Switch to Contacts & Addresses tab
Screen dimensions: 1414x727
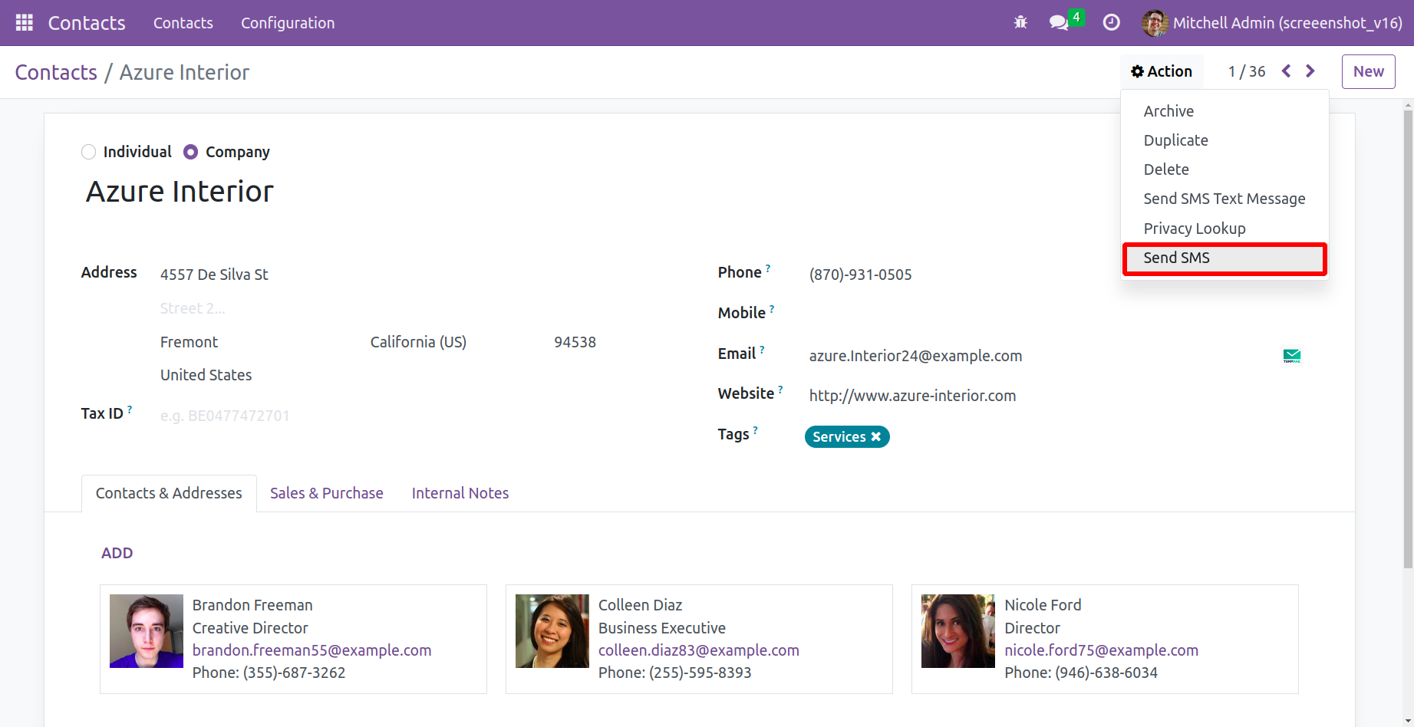pyautogui.click(x=169, y=493)
